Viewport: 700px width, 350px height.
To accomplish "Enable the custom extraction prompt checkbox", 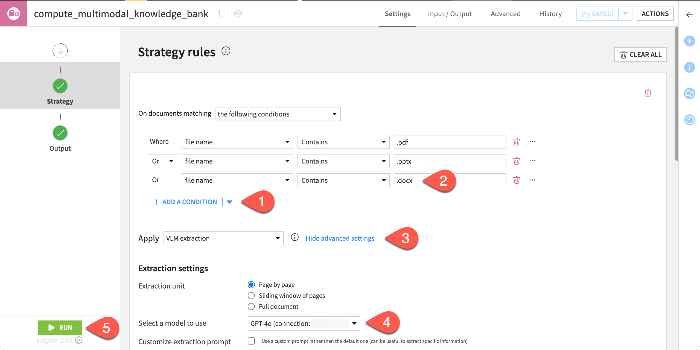I will point(251,341).
